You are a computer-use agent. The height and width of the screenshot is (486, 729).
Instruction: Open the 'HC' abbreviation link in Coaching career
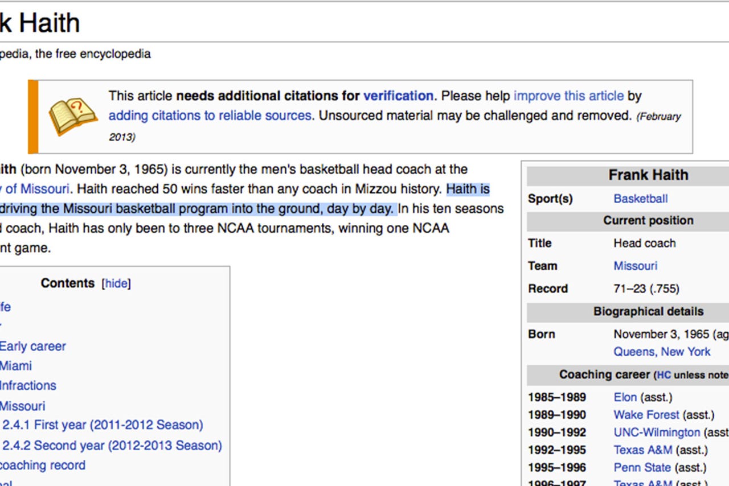[x=664, y=375]
